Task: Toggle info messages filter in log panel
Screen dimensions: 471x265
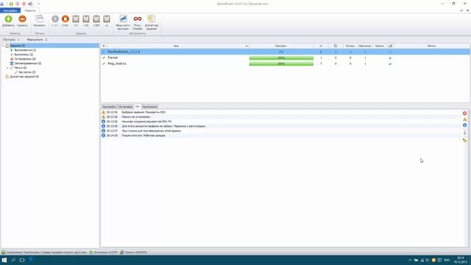Action: (464, 125)
